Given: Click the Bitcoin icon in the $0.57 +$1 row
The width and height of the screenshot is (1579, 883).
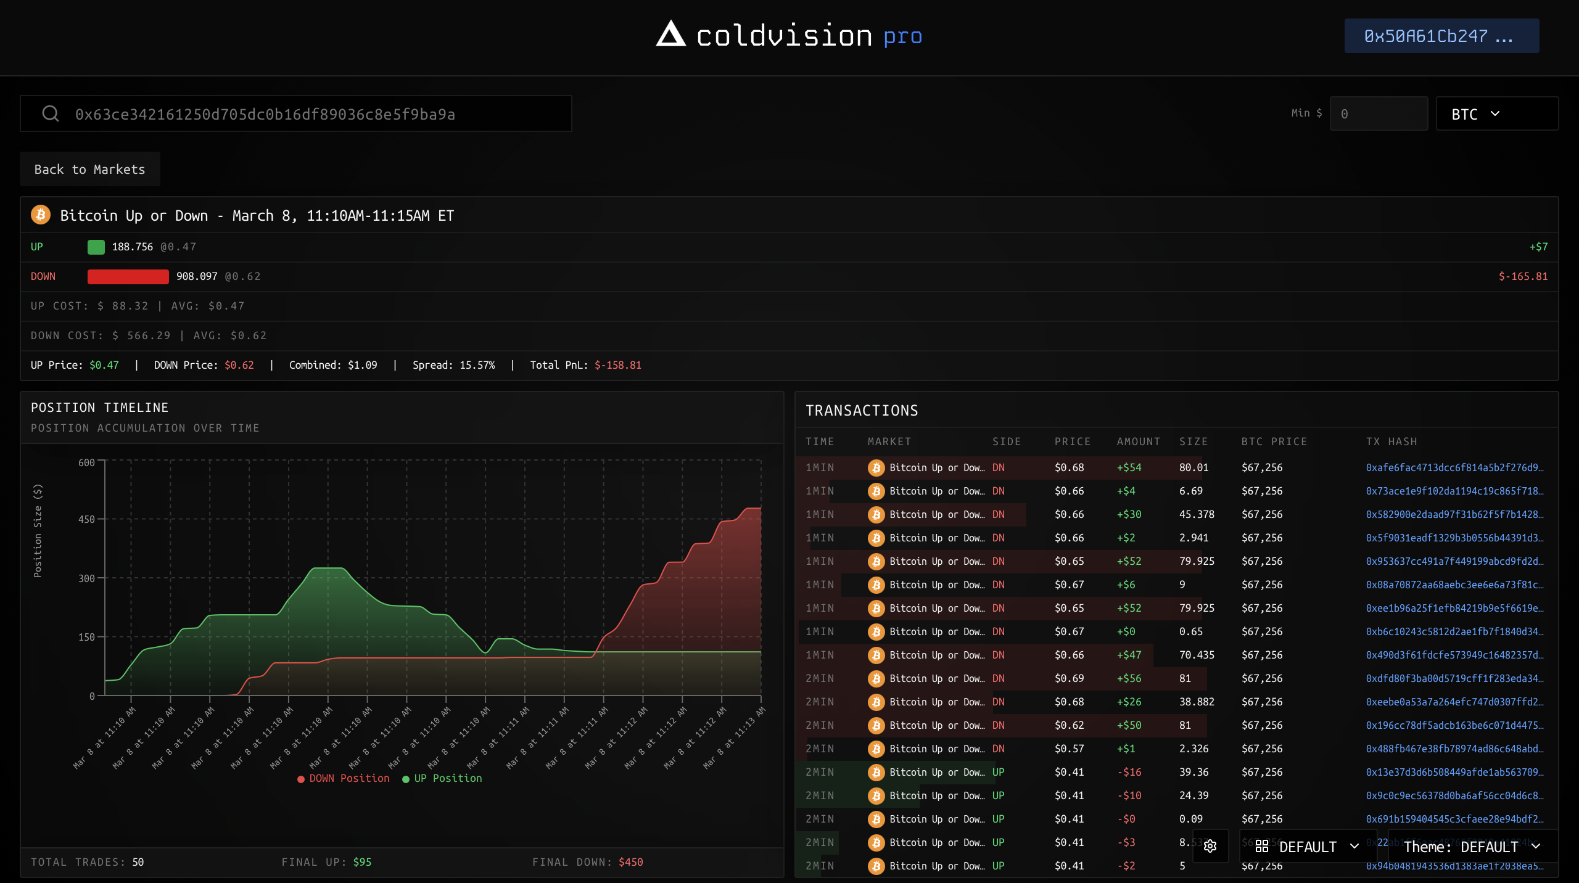Looking at the screenshot, I should [x=876, y=749].
